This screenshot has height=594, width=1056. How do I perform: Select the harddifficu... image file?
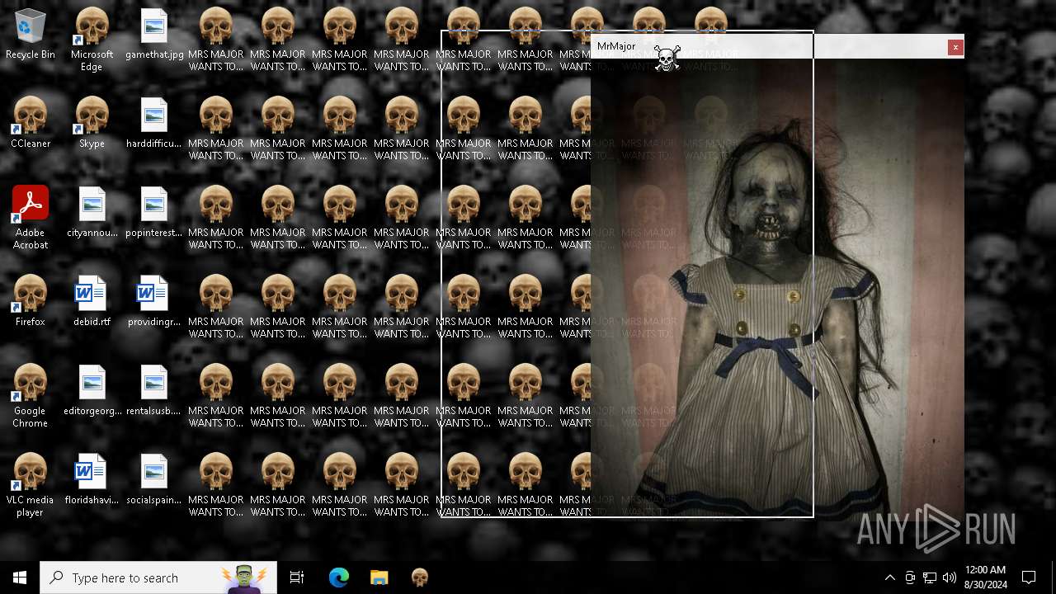(x=154, y=123)
